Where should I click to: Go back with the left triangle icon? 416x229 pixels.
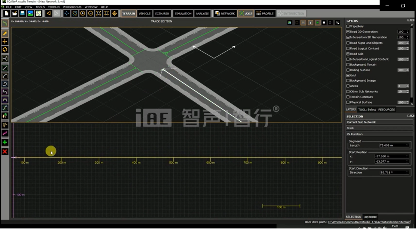click(49, 13)
